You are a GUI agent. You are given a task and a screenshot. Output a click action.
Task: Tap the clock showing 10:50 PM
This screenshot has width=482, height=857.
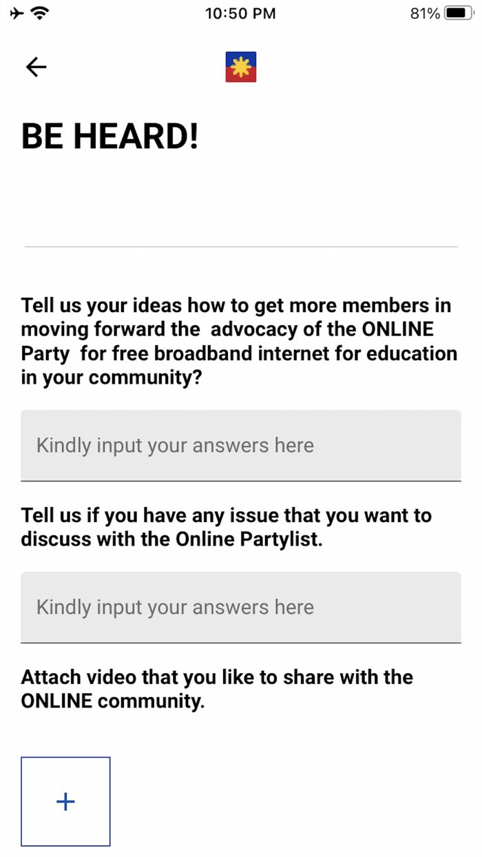coord(240,13)
